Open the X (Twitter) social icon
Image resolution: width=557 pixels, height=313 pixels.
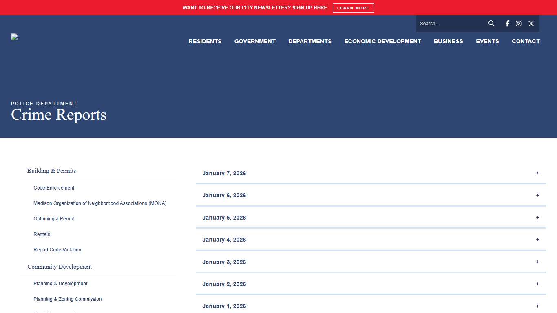coord(531,24)
